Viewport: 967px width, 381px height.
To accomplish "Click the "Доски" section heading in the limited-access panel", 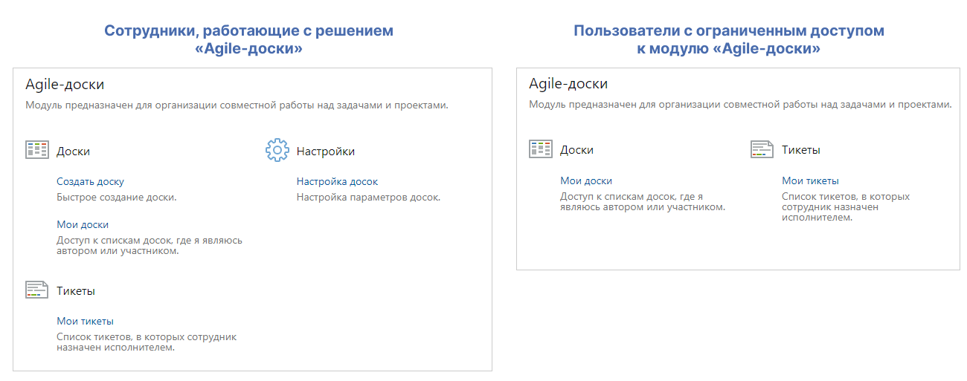I will click(x=576, y=150).
